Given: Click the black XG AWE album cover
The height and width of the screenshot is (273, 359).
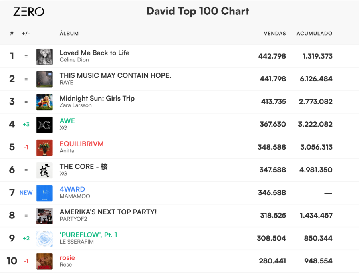Looking at the screenshot, I should [x=44, y=125].
